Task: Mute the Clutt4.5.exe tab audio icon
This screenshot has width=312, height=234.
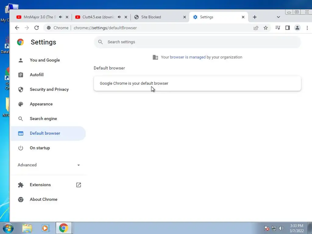Action: pos(119,17)
